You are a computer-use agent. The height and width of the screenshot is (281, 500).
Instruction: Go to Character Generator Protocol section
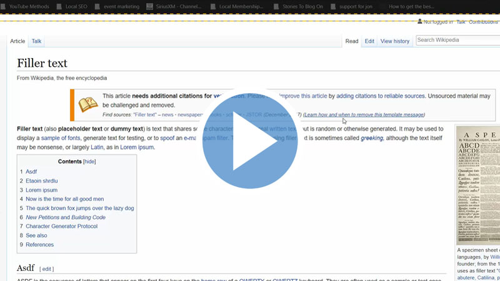[61, 227]
